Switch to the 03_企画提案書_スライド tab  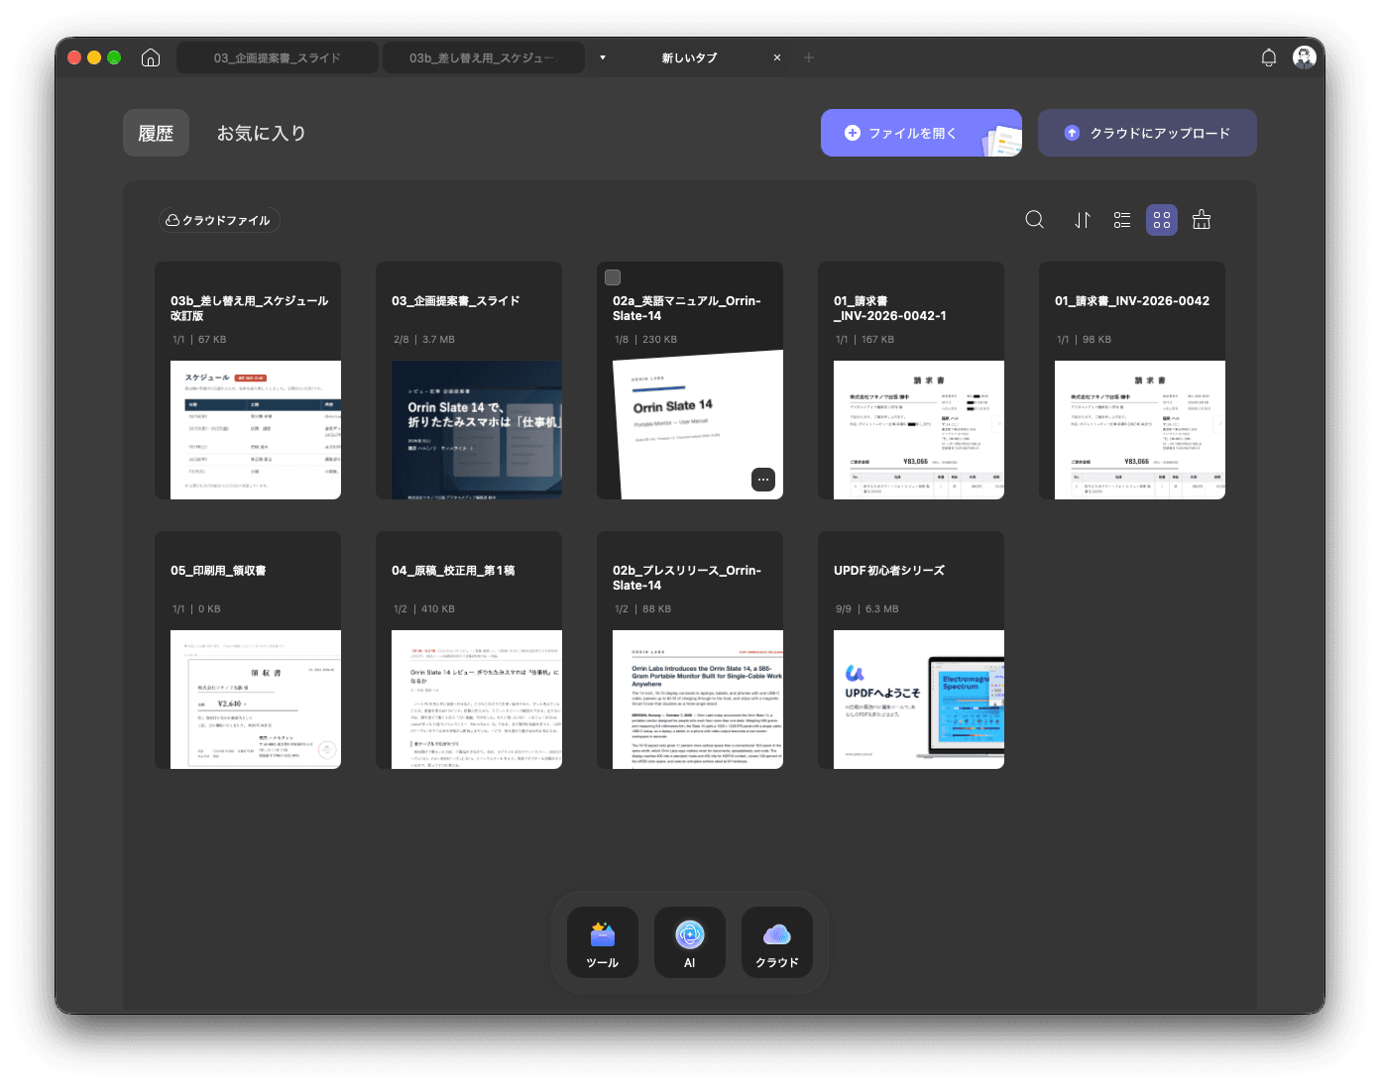tap(278, 57)
